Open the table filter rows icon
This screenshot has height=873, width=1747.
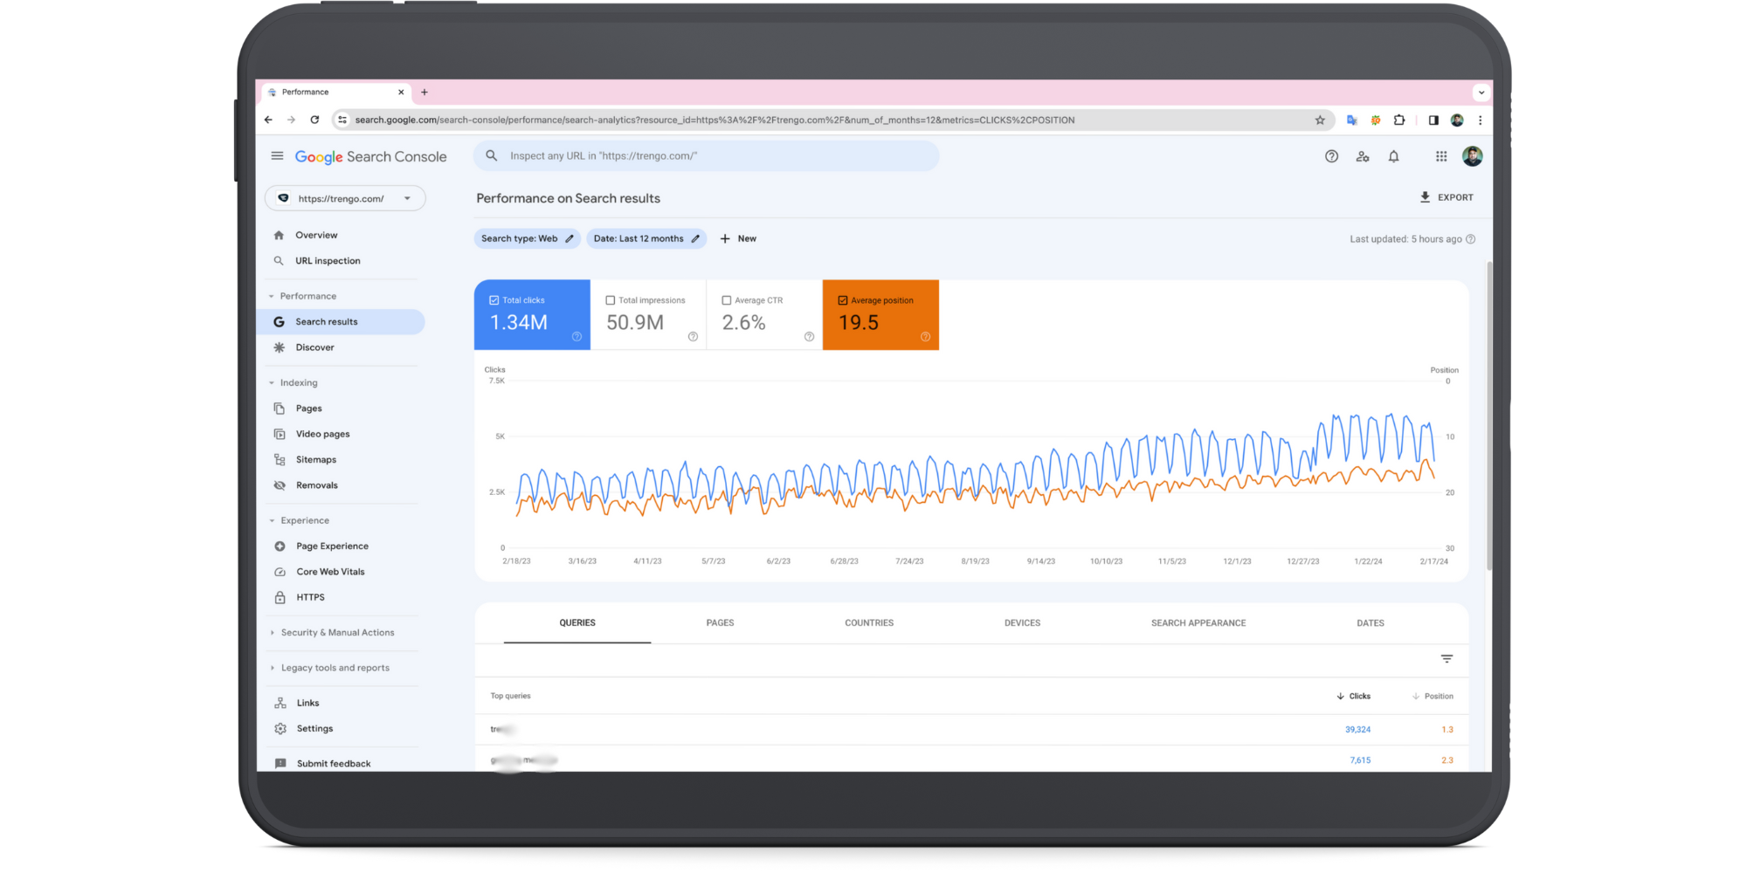click(x=1447, y=659)
